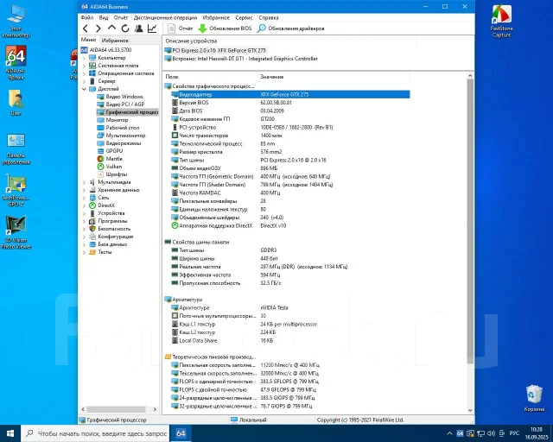Switch to the Меню tab in sidebar

pyautogui.click(x=88, y=40)
